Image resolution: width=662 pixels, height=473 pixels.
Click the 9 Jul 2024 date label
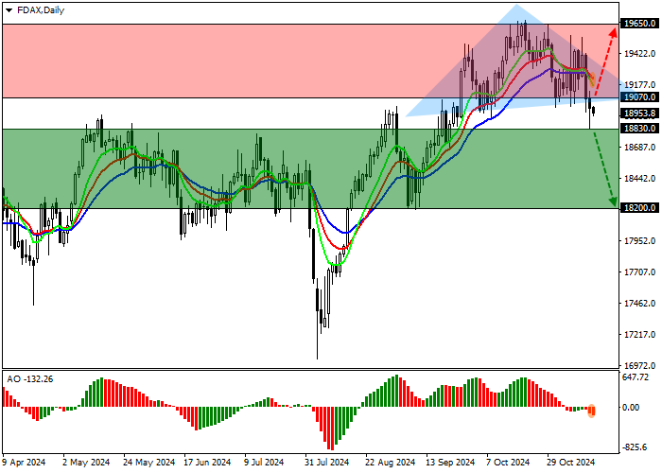click(x=264, y=463)
